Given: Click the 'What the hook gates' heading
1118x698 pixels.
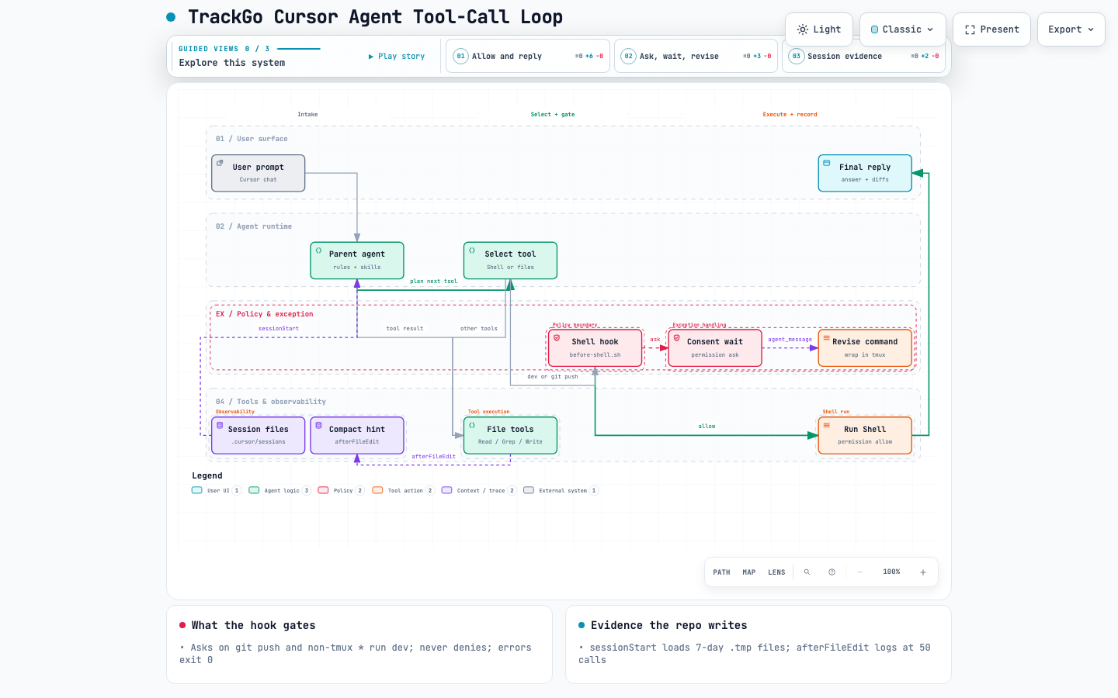Looking at the screenshot, I should [x=254, y=625].
